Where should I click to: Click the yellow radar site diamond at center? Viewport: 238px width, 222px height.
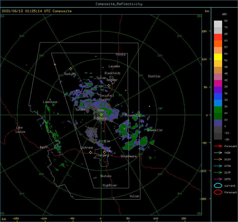pos(101,115)
